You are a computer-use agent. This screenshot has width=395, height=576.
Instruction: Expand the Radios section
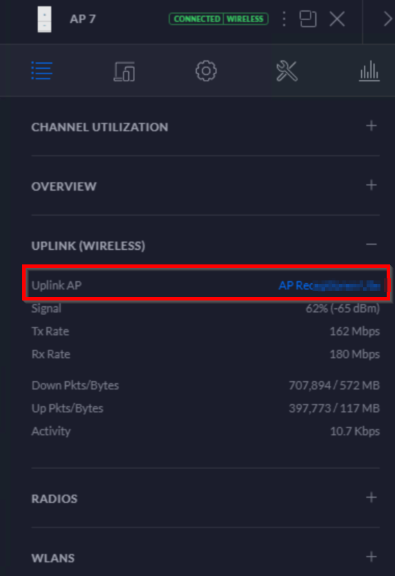(x=371, y=498)
